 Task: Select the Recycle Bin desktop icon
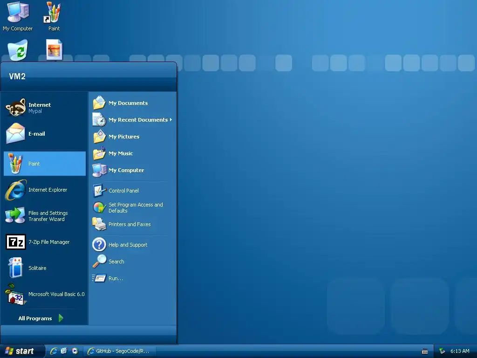[18, 50]
